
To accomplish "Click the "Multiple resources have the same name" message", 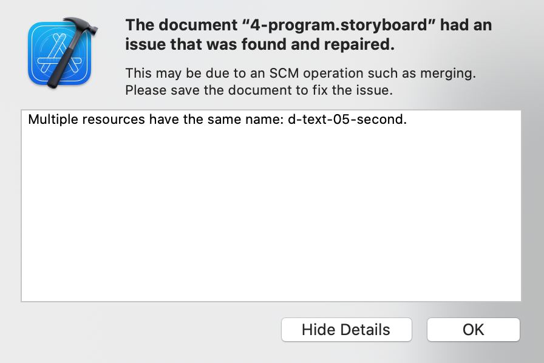I will [x=217, y=120].
